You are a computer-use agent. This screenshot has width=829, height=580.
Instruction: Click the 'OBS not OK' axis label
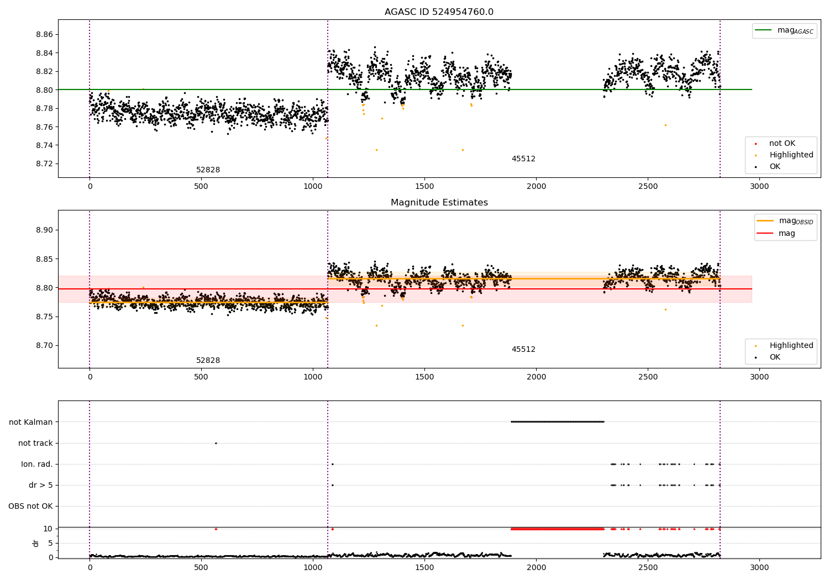click(x=30, y=506)
